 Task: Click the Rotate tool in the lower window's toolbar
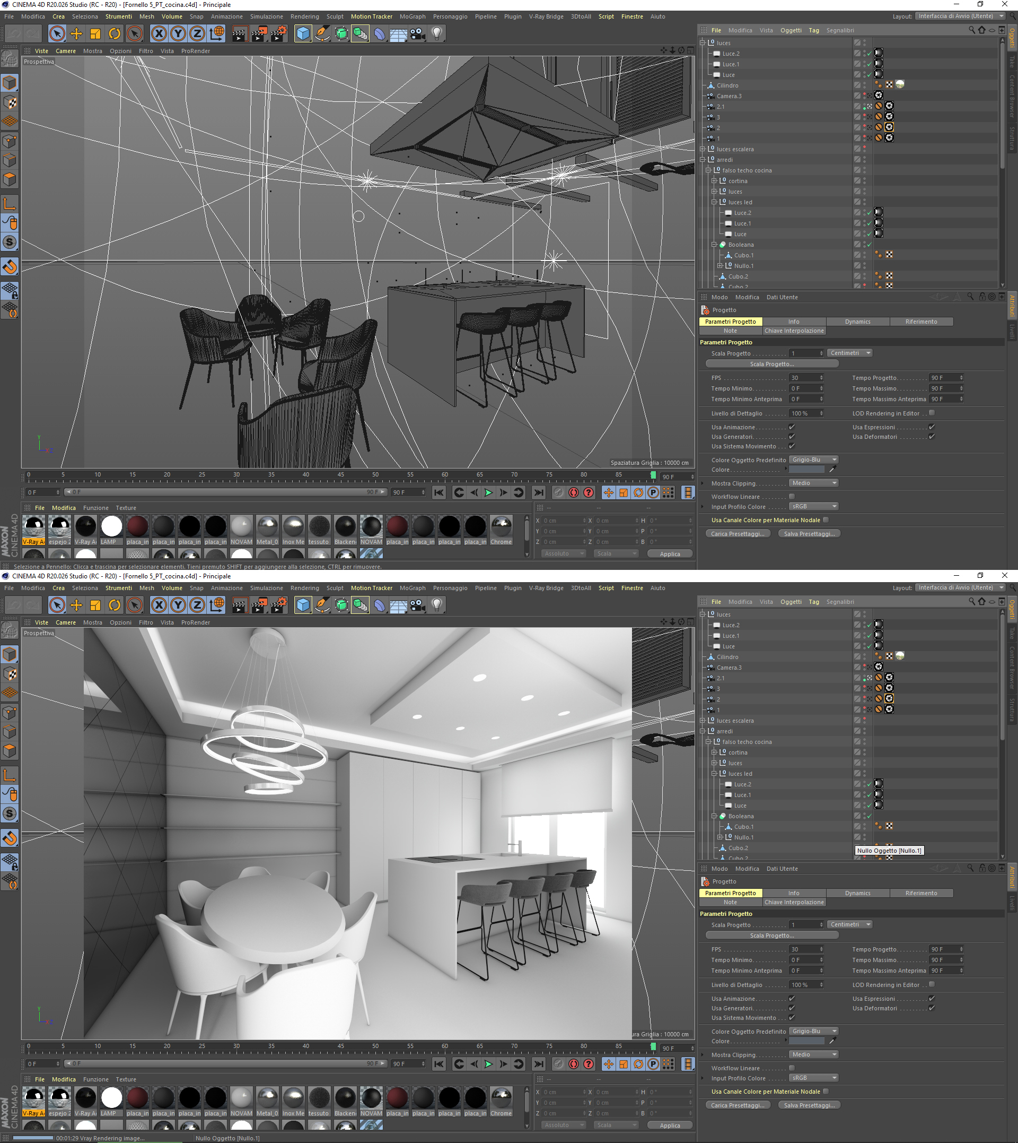pyautogui.click(x=114, y=605)
